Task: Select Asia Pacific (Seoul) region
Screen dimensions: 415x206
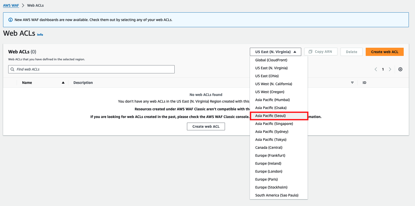Action: coord(270,116)
